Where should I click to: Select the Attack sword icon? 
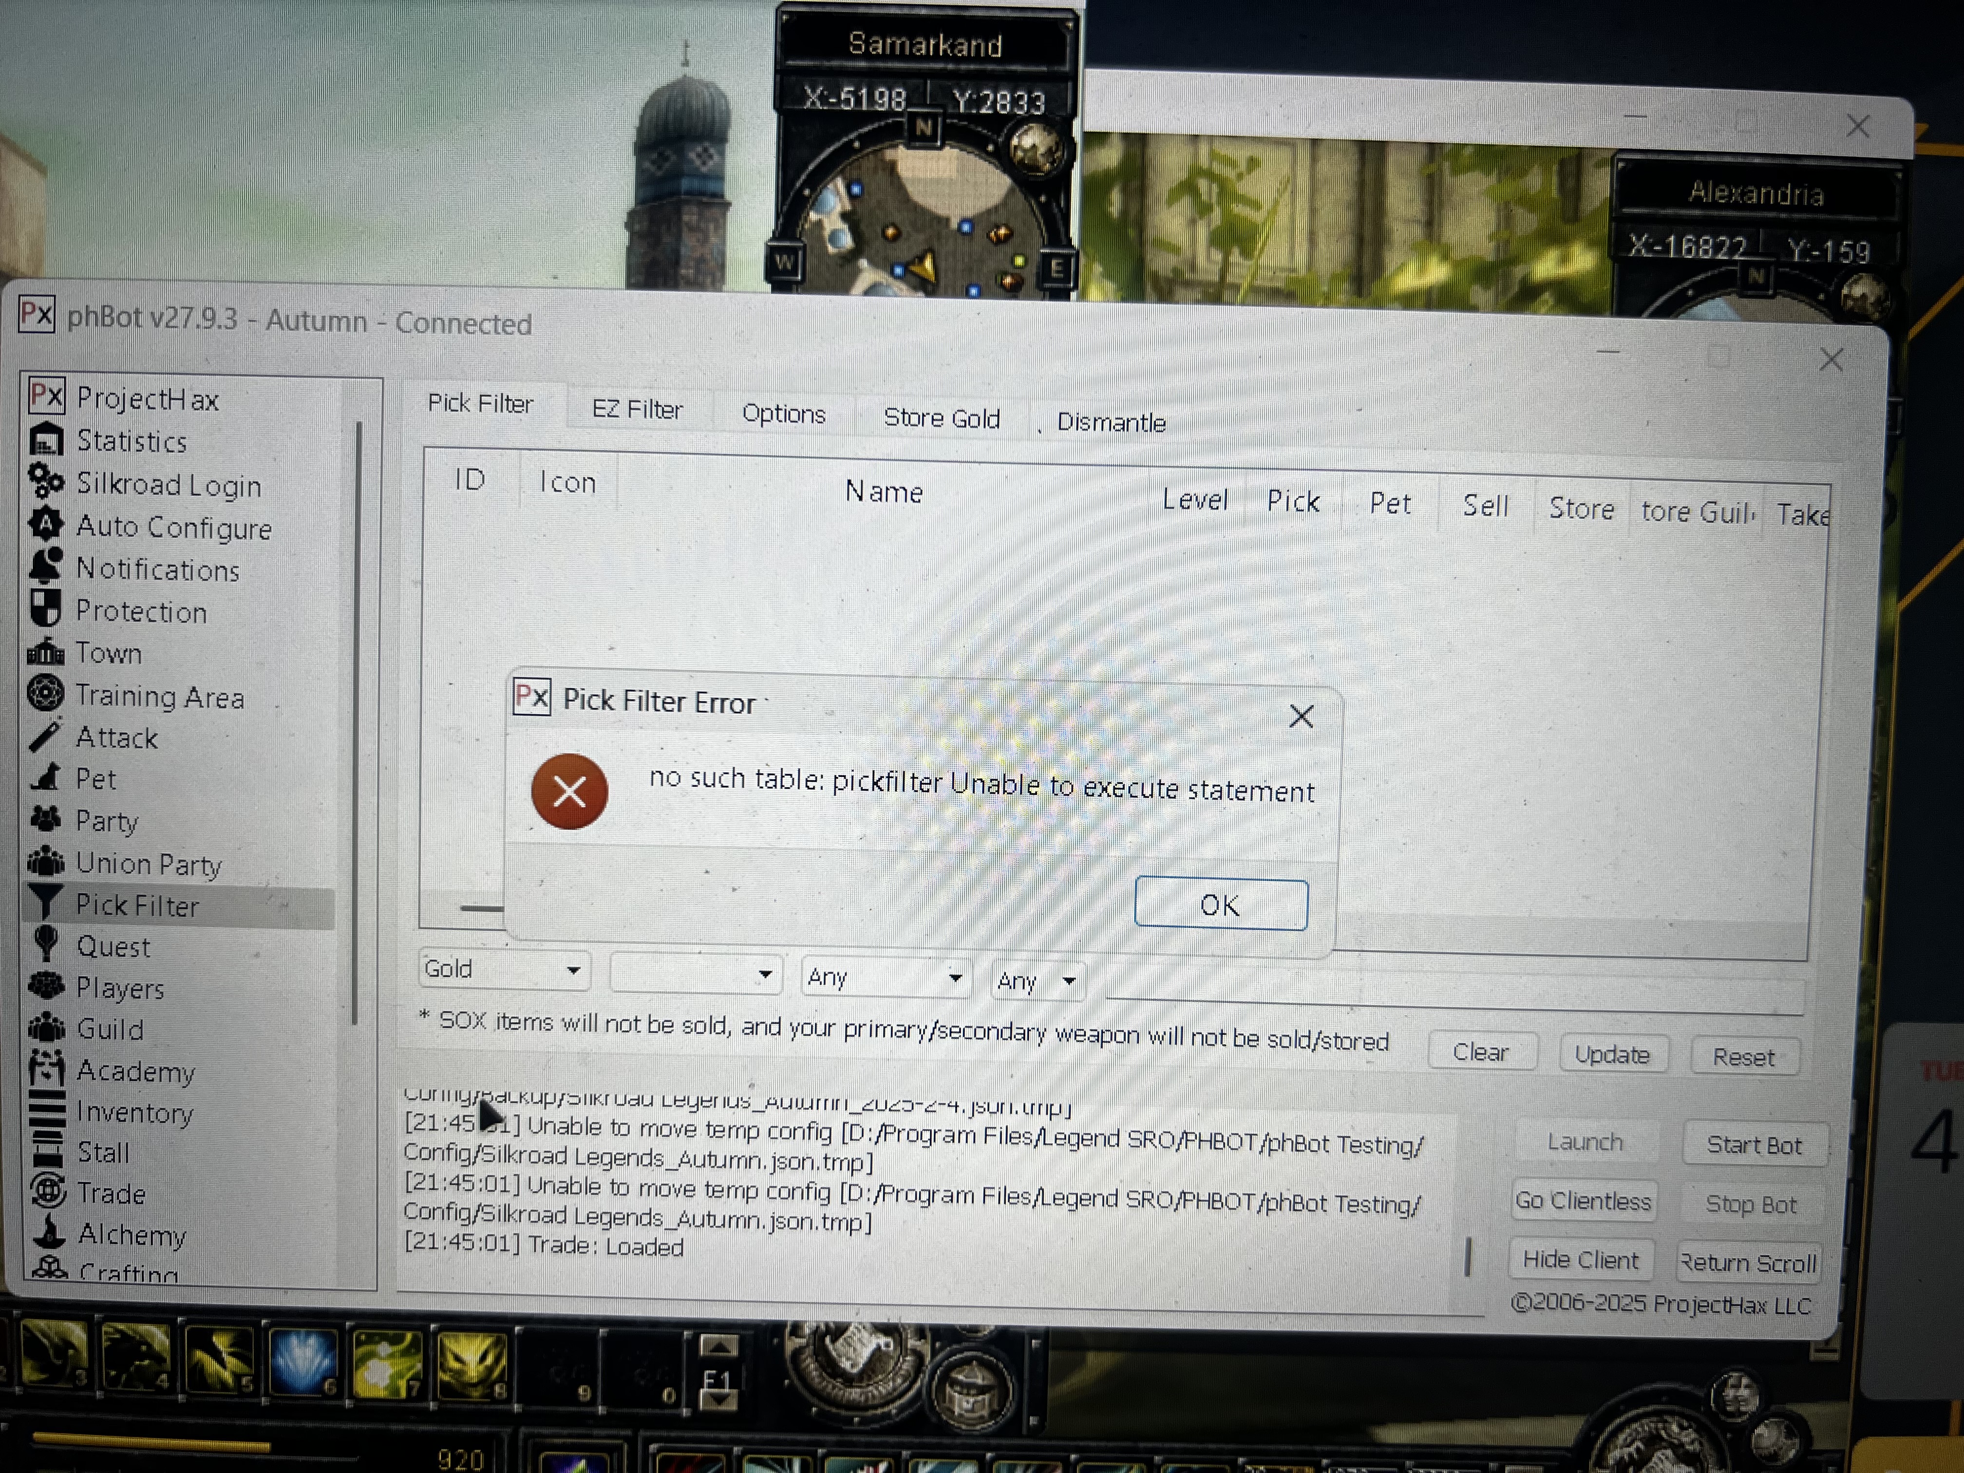(45, 736)
